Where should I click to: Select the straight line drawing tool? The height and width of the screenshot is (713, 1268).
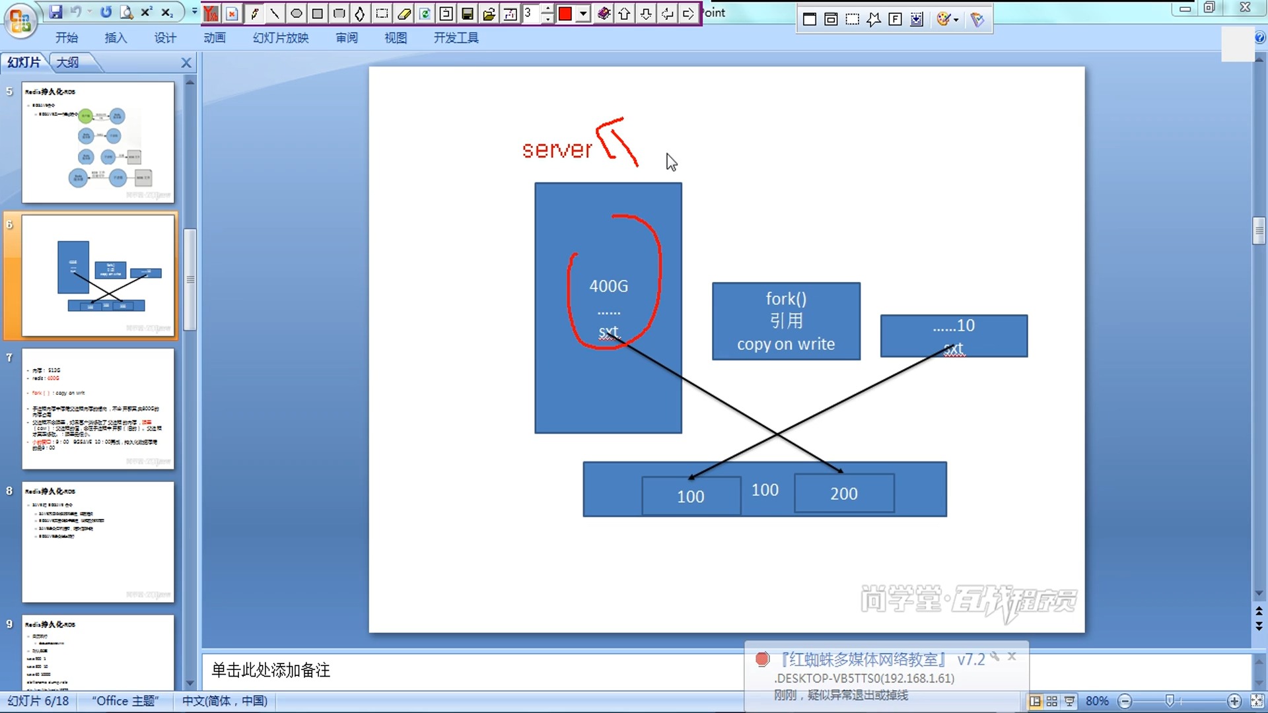pos(275,14)
